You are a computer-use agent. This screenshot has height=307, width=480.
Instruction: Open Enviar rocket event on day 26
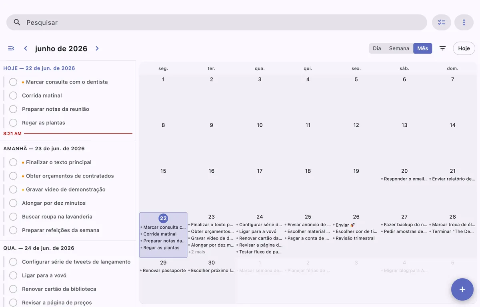(x=356, y=225)
